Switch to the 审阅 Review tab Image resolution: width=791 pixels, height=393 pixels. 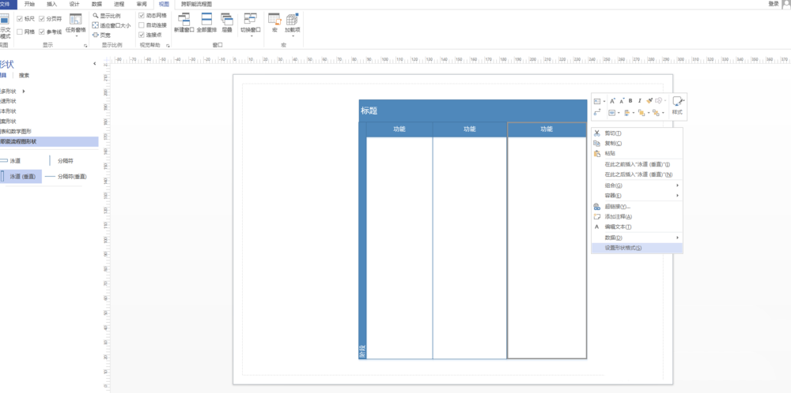(x=142, y=4)
